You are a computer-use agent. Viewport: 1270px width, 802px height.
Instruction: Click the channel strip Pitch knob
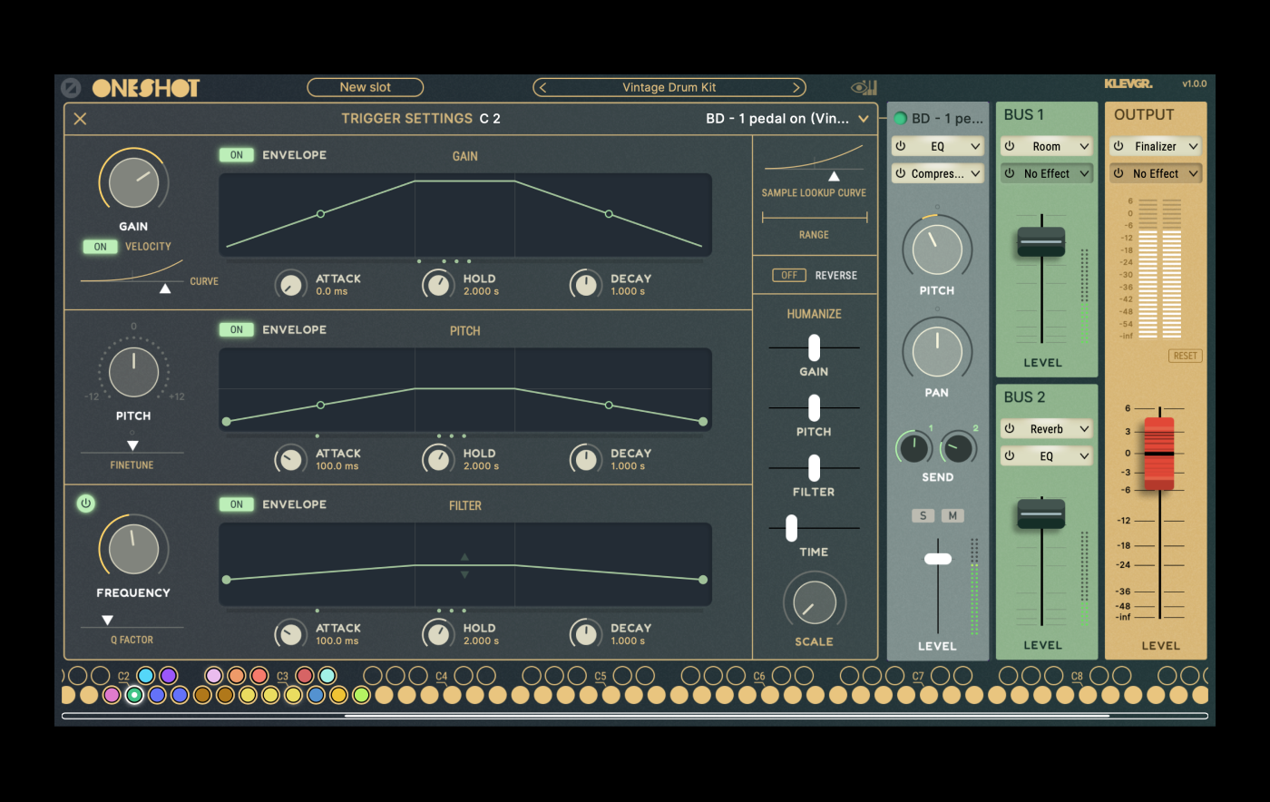937,249
